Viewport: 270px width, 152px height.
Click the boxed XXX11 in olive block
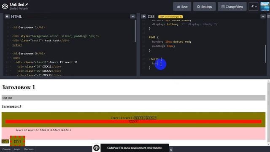[x=140, y=118]
